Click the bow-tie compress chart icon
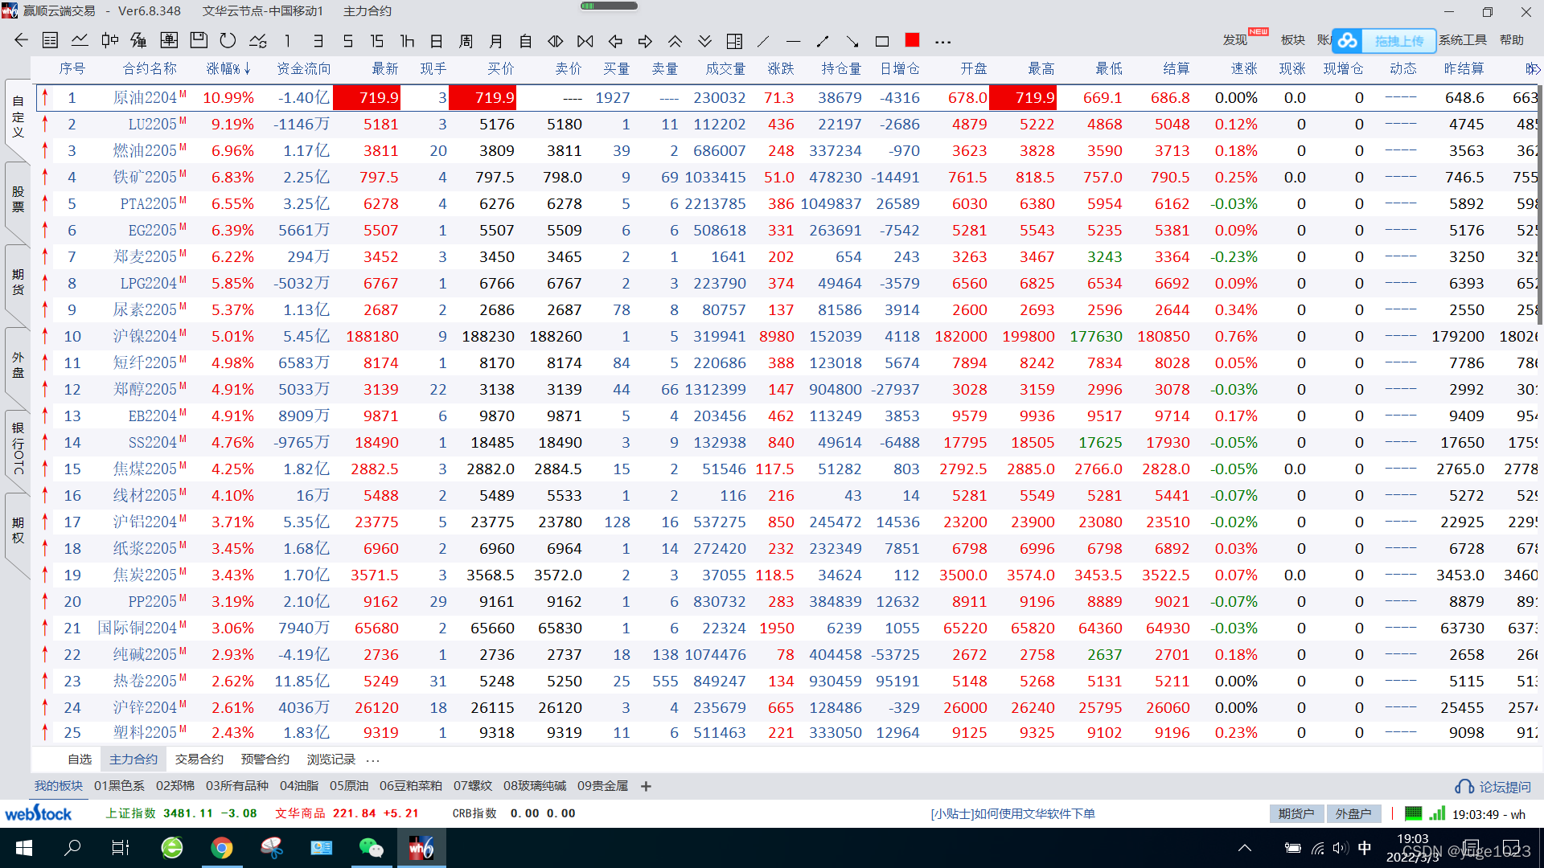This screenshot has width=1544, height=868. tap(585, 40)
